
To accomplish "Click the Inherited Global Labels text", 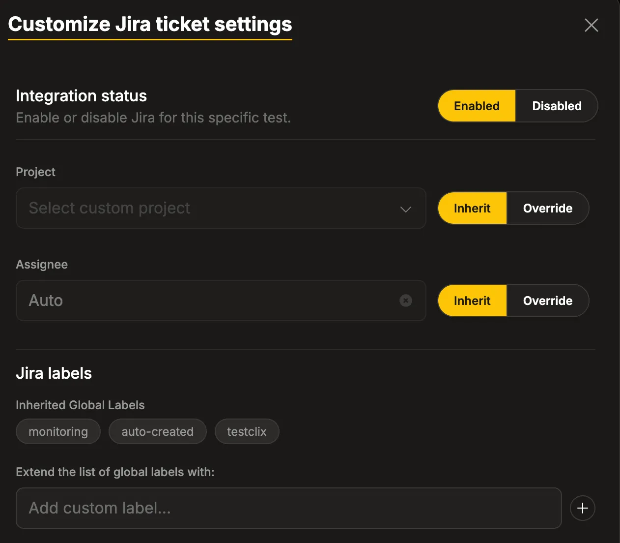I will (x=81, y=405).
